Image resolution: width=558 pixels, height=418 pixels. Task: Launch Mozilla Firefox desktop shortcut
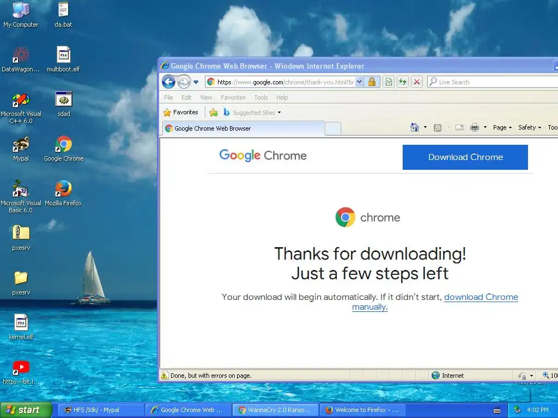tap(63, 193)
